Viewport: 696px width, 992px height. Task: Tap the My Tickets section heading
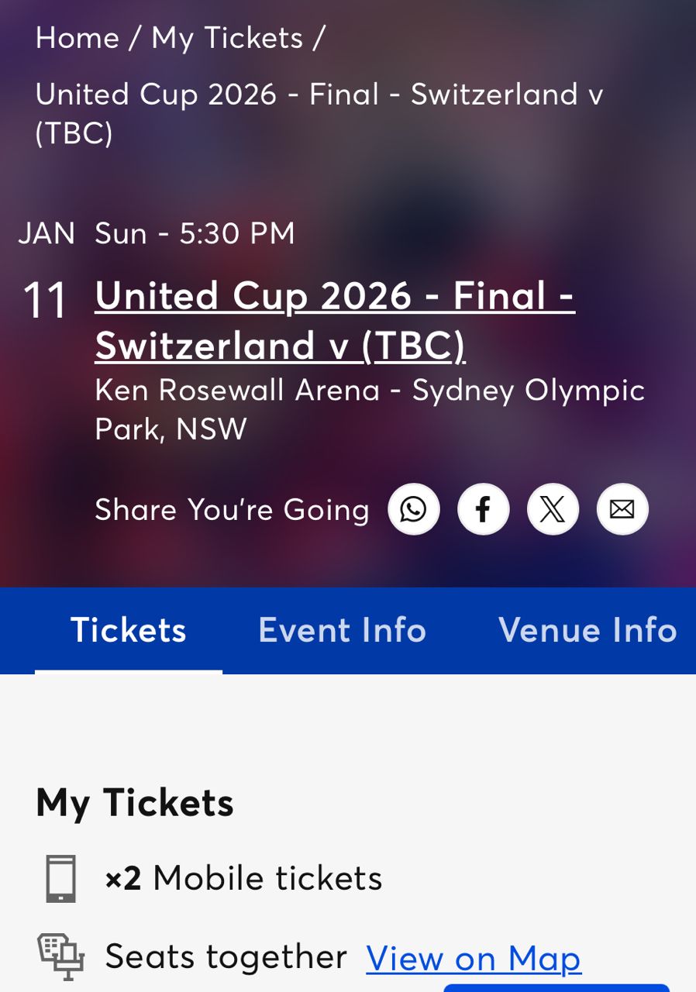coord(135,802)
